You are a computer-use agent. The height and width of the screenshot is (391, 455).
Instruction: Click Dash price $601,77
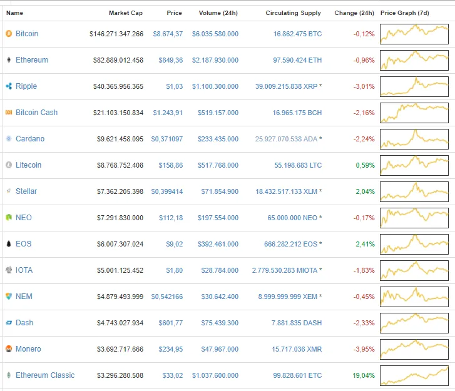tap(171, 323)
